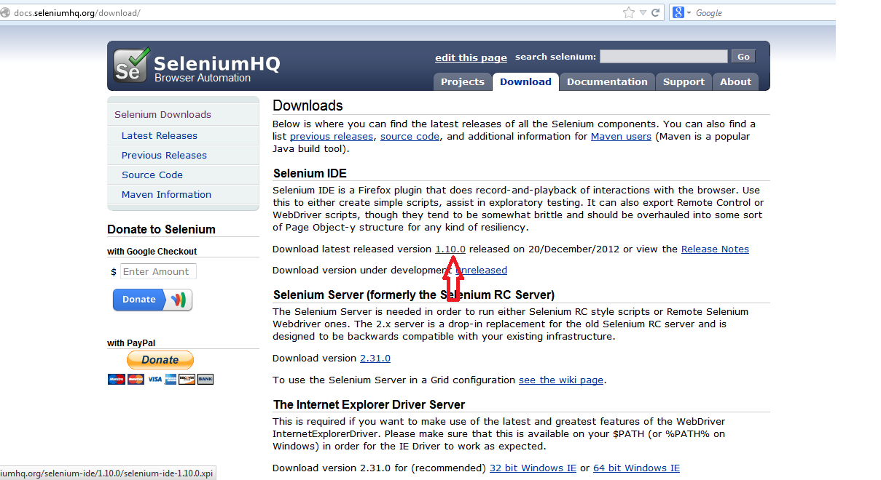This screenshot has height=480, width=881.
Task: Click the PayPal Donate button
Action: pyautogui.click(x=160, y=359)
